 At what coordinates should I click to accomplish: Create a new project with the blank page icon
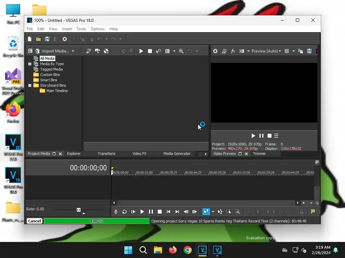pyautogui.click(x=30, y=39)
